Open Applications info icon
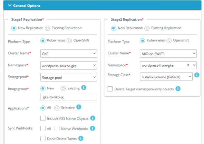The height and width of the screenshot is (144, 204). pos(79,107)
